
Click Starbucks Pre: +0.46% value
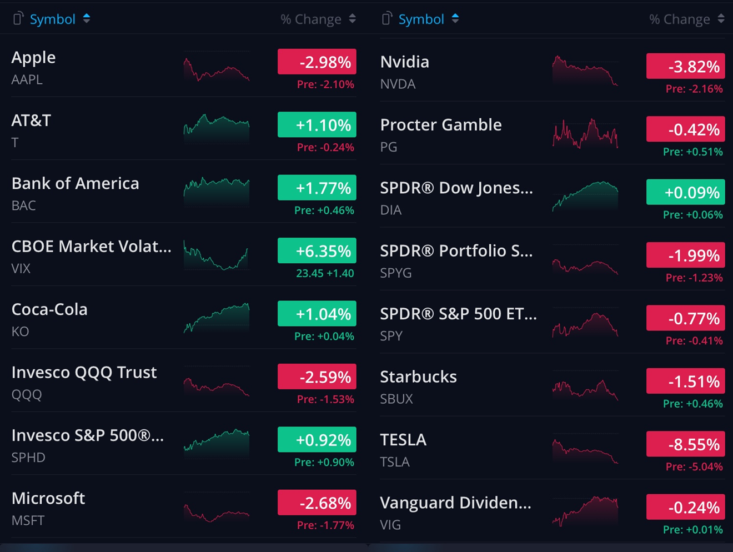(x=693, y=404)
